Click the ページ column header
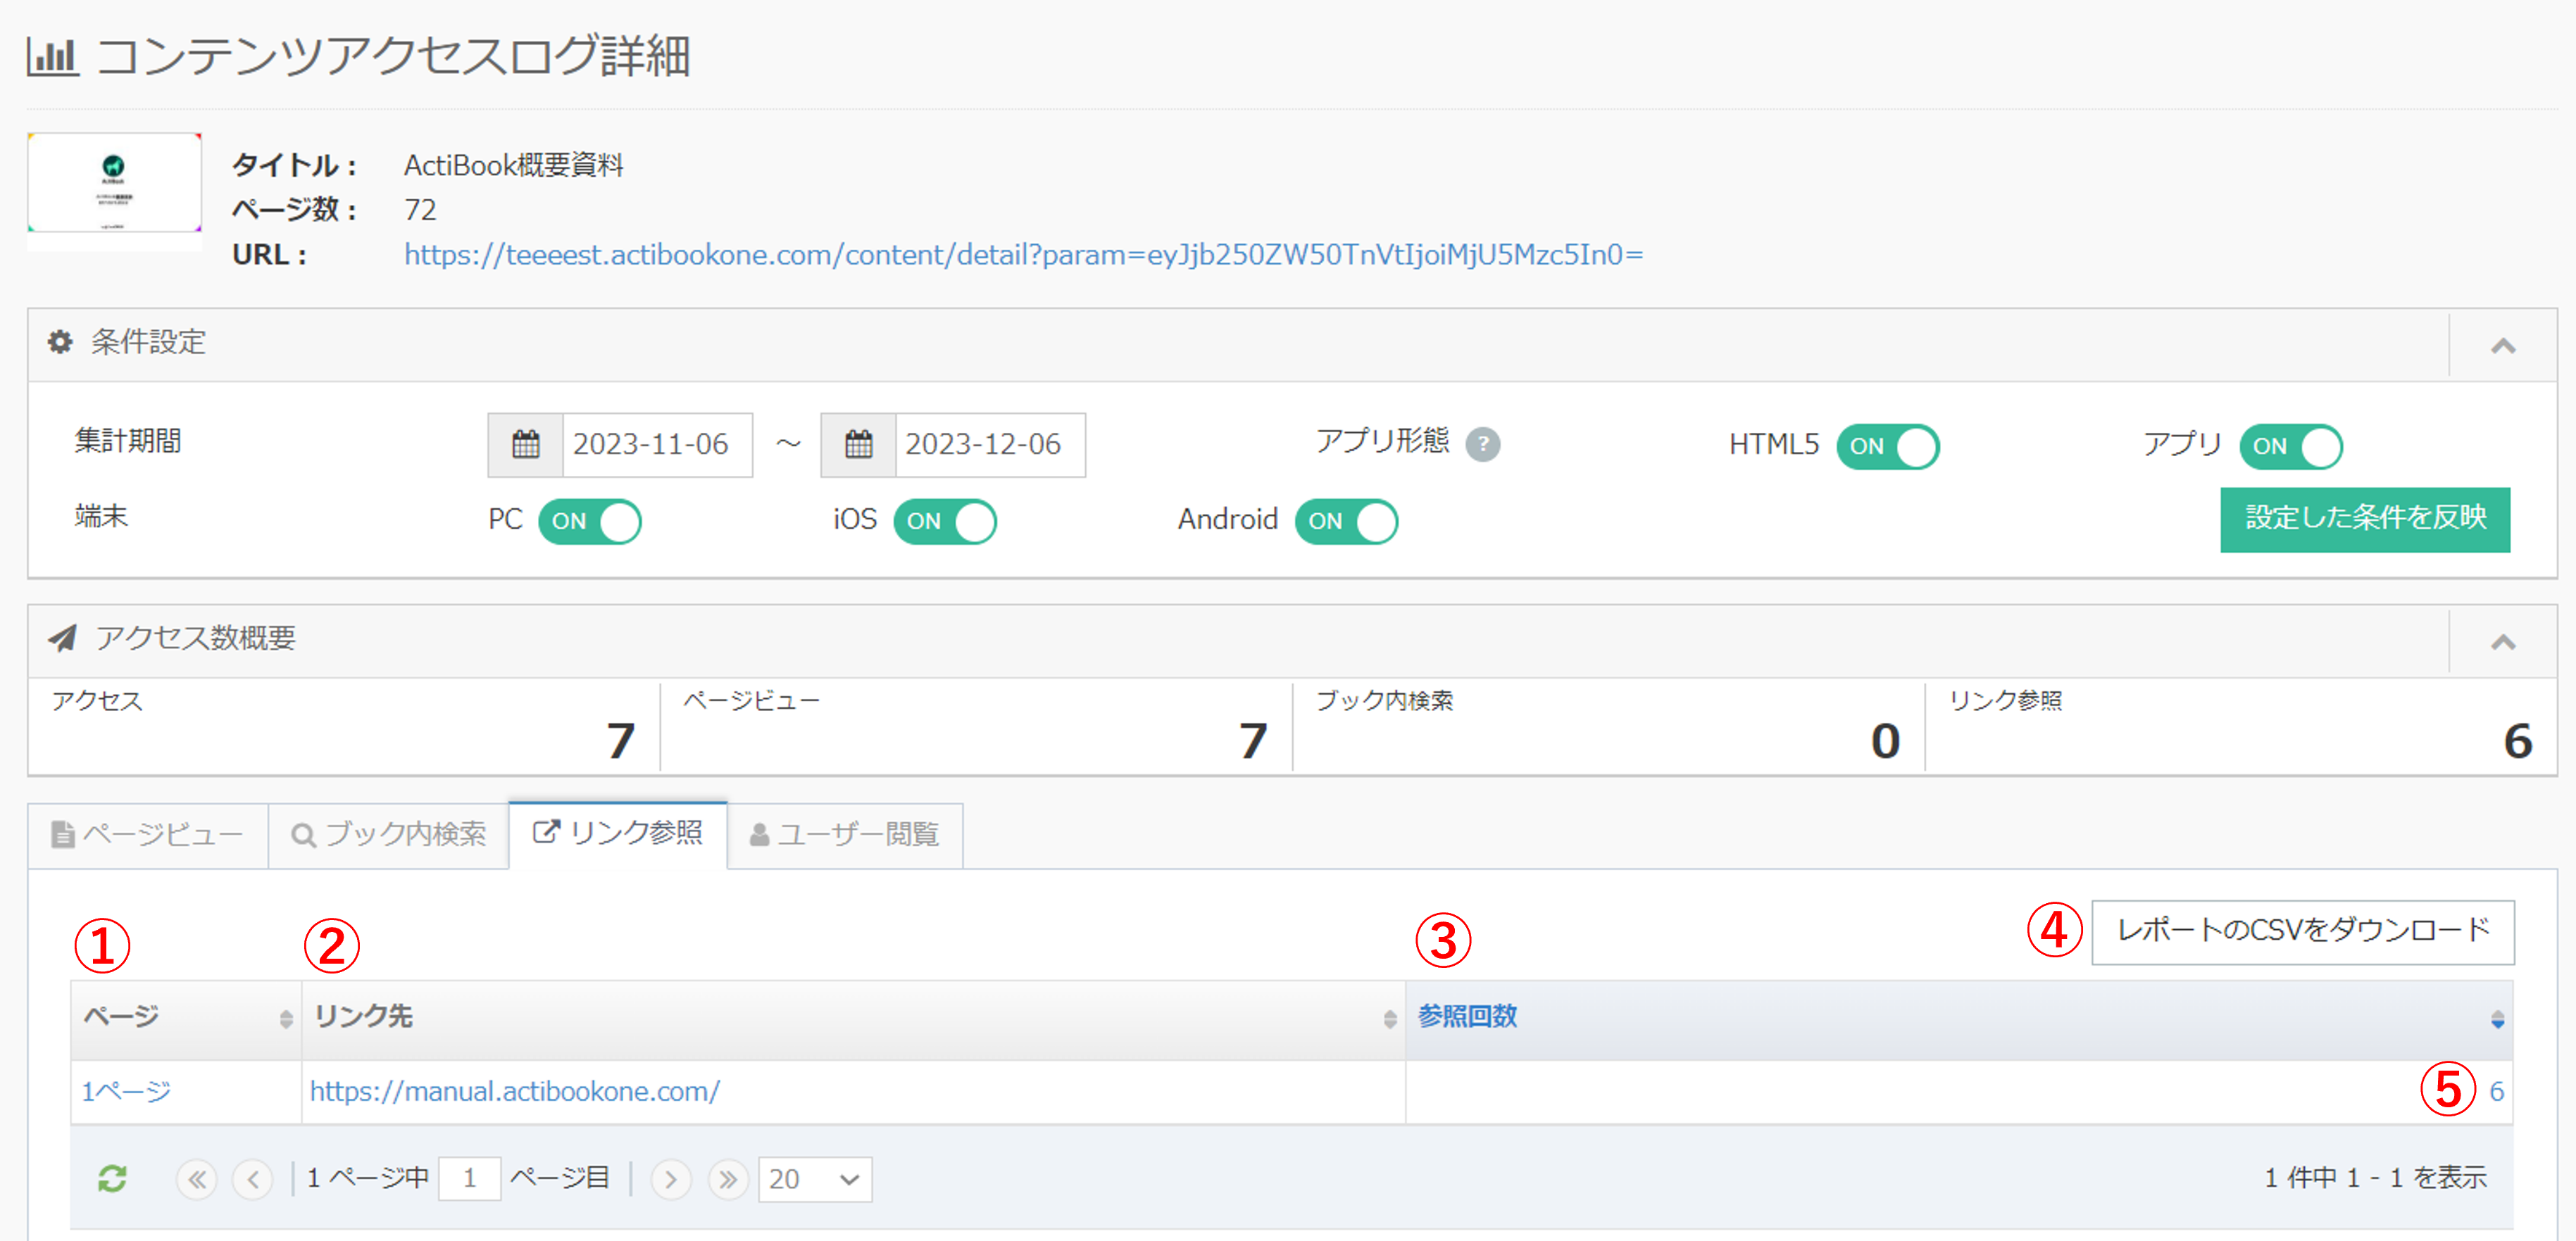 pyautogui.click(x=186, y=1018)
